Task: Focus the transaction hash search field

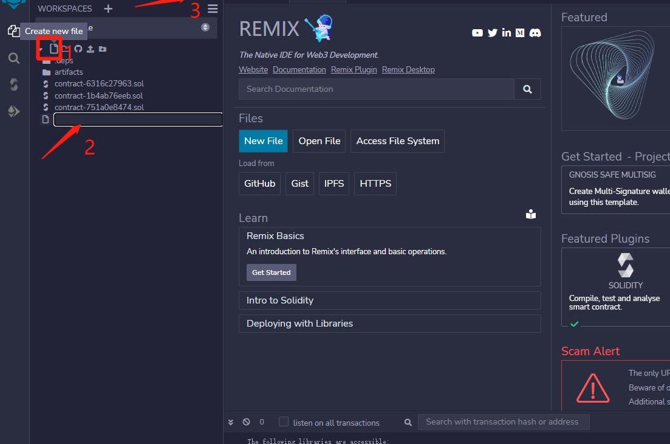Action: coord(504,421)
